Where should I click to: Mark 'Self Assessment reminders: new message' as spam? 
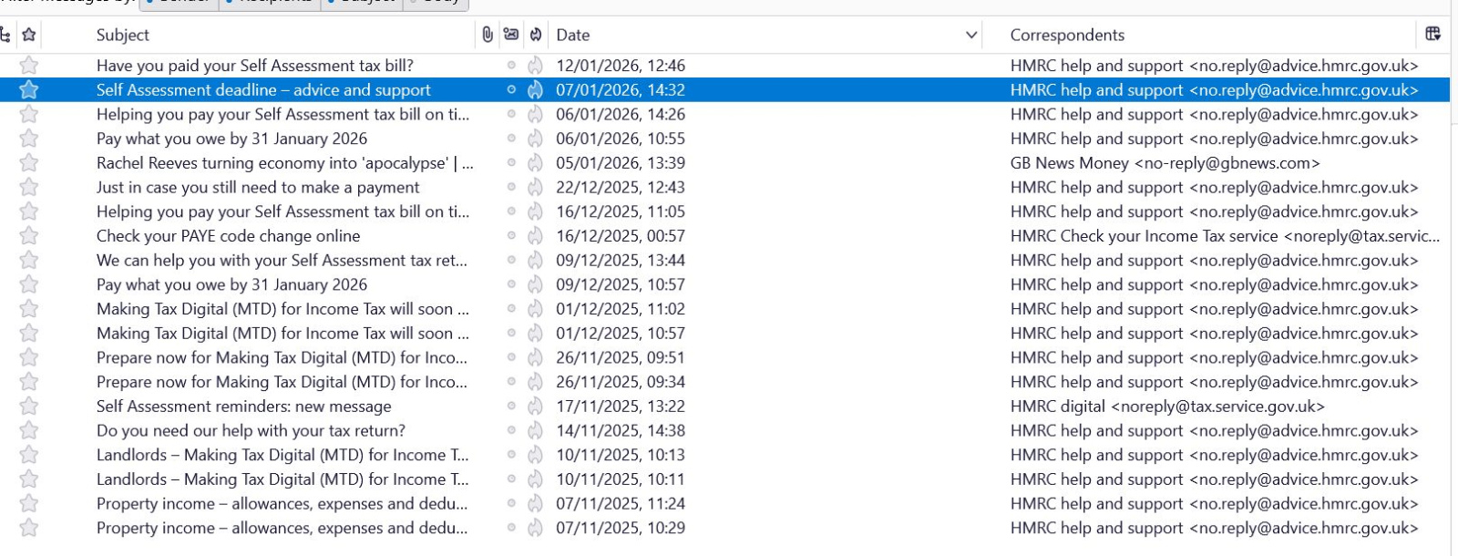[x=536, y=407]
